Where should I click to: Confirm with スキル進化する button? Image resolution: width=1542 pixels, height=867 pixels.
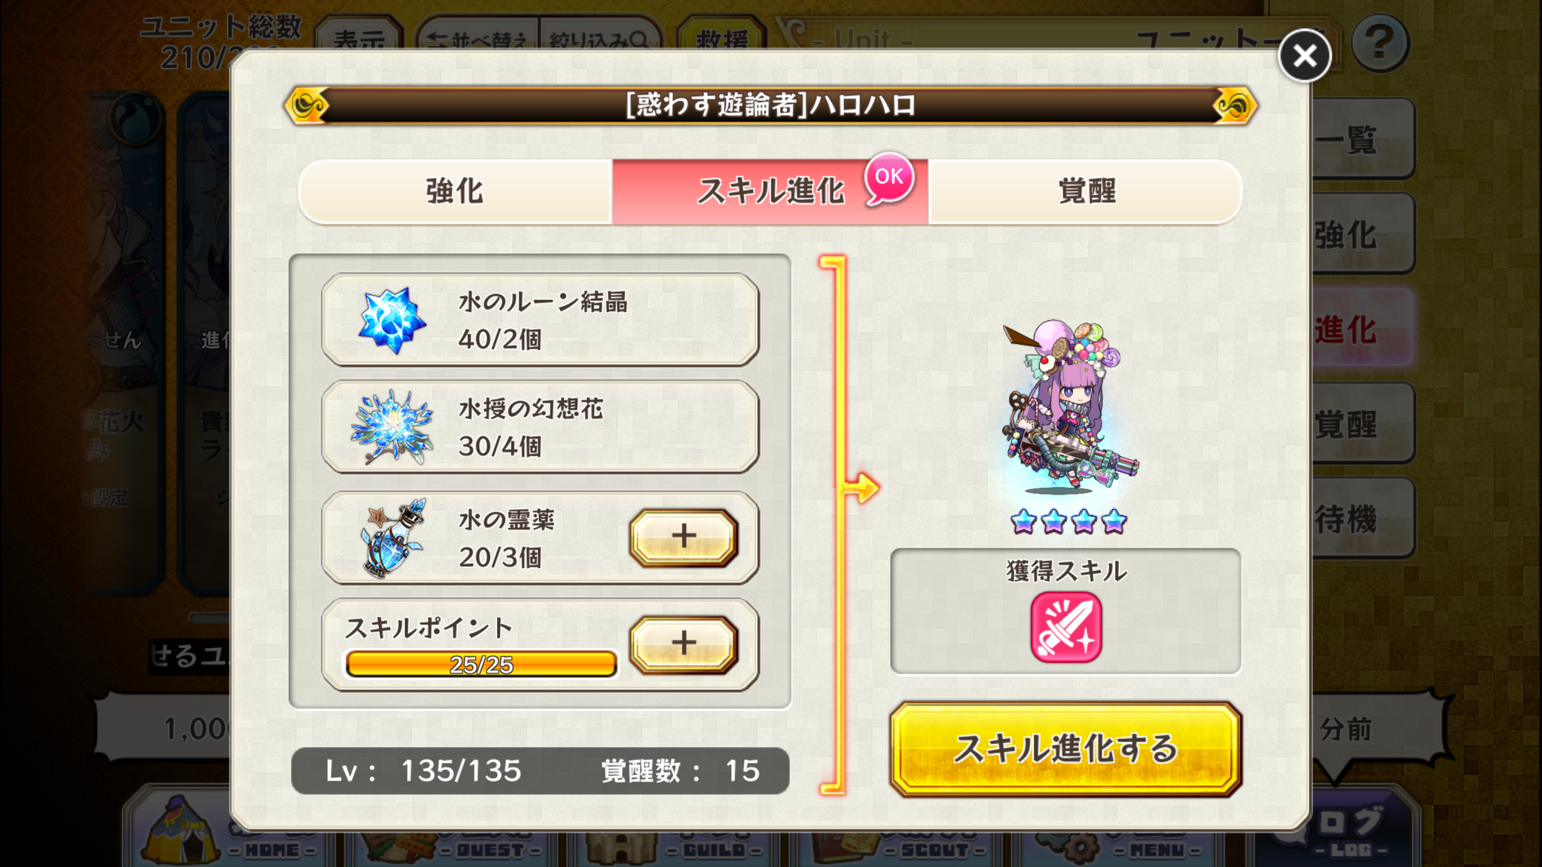(x=1065, y=749)
